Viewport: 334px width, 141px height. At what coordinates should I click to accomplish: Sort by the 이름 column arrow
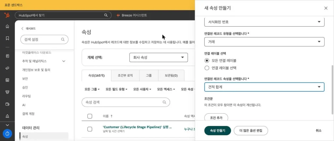pyautogui.click(x=112, y=116)
